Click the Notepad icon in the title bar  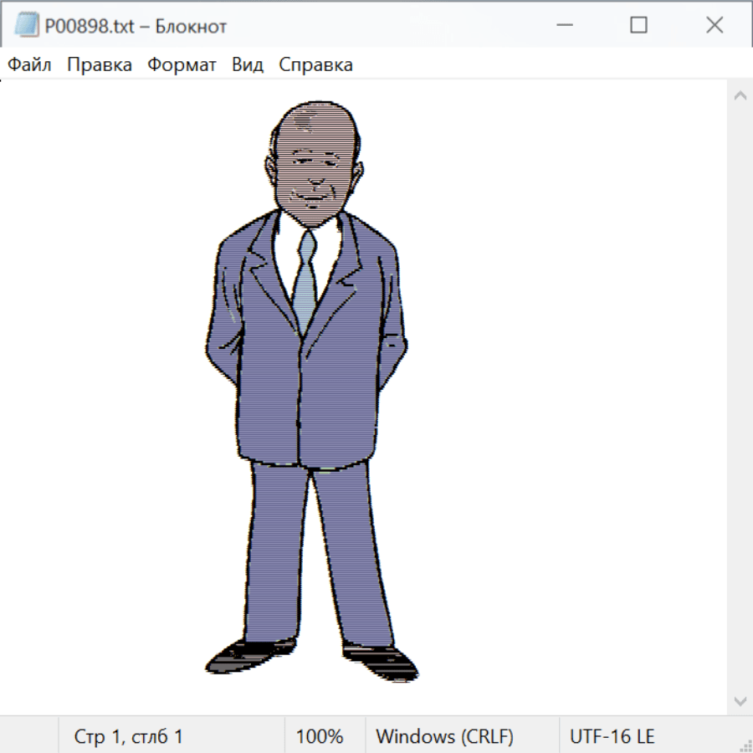[26, 26]
